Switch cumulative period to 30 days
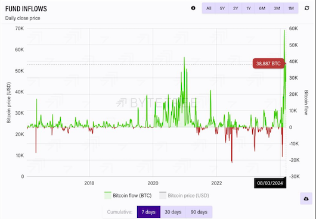 173,212
